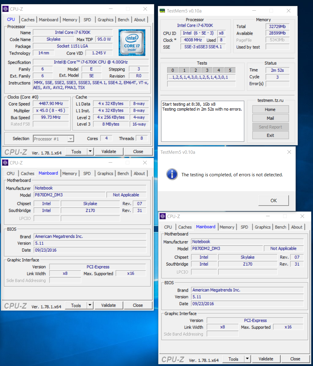This screenshot has height=366, width=313.
Task: Click the Time value 2m 52s
Action: coord(277,70)
